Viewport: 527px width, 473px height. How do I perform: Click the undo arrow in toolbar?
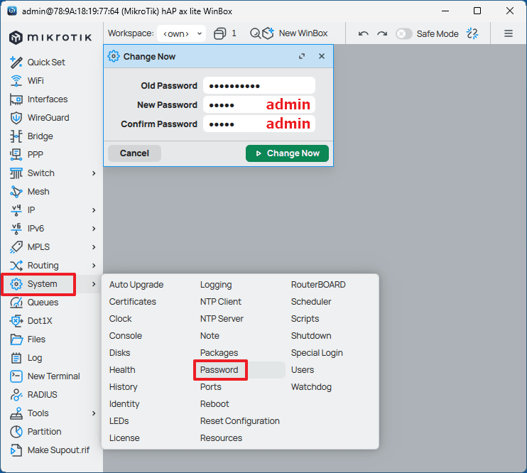[x=364, y=33]
